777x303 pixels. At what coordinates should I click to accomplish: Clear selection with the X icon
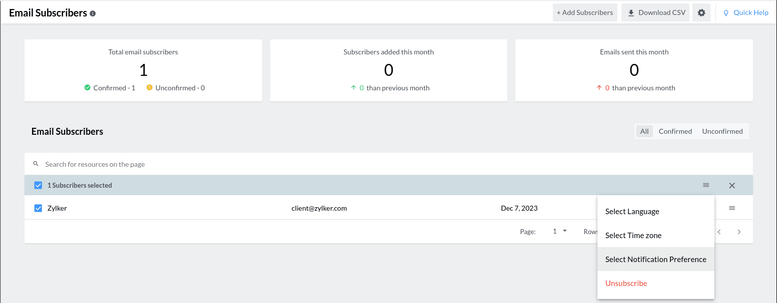coord(732,185)
